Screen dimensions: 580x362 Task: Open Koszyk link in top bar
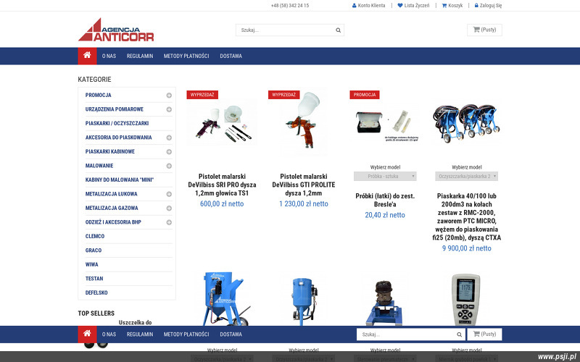tap(452, 6)
